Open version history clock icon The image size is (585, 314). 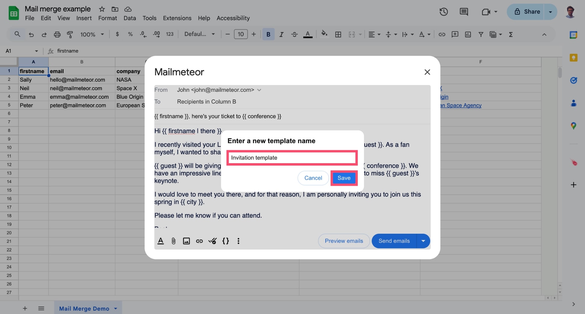point(443,12)
